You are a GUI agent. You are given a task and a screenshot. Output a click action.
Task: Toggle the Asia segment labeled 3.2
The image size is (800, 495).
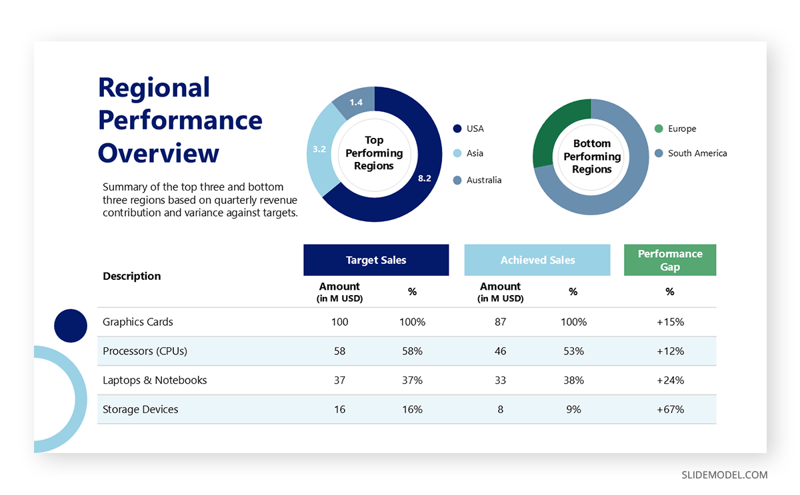tap(319, 150)
